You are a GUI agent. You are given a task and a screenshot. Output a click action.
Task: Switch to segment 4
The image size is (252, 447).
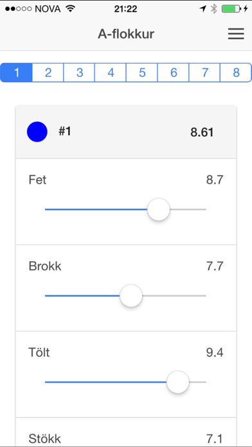[x=111, y=73]
